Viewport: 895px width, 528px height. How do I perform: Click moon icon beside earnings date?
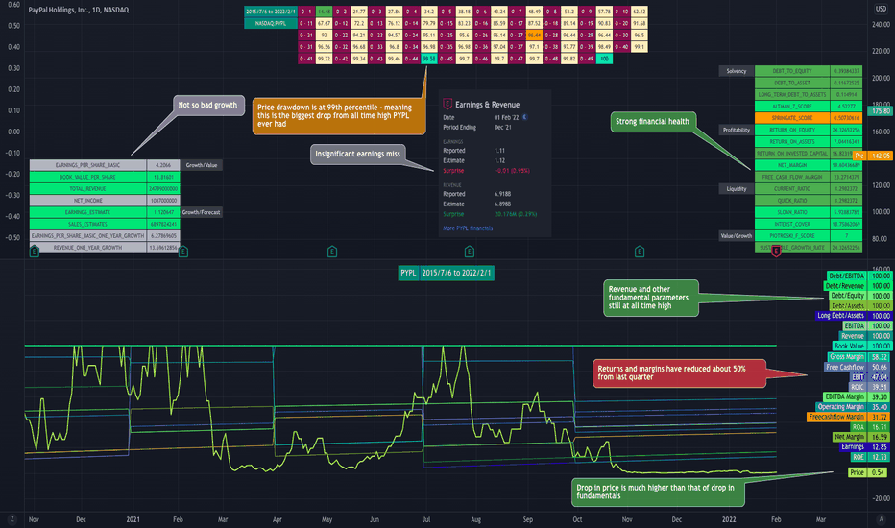pyautogui.click(x=524, y=117)
